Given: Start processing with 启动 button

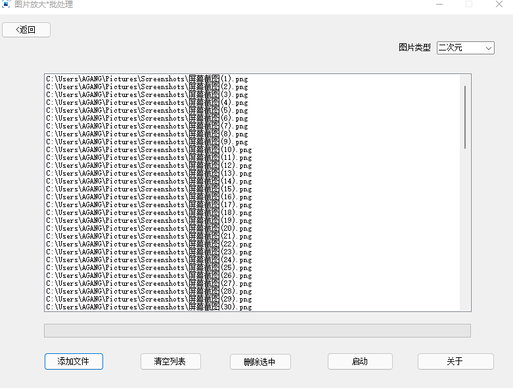Looking at the screenshot, I should [x=360, y=361].
